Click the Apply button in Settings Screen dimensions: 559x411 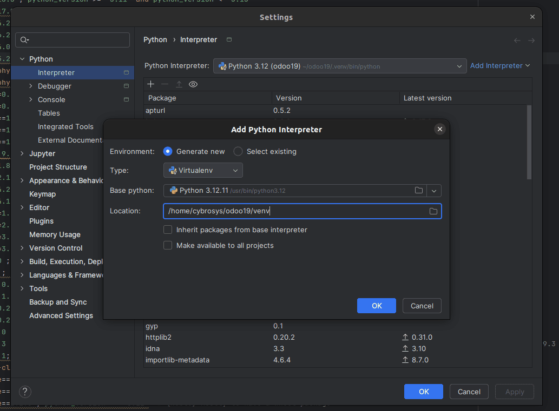(x=515, y=392)
